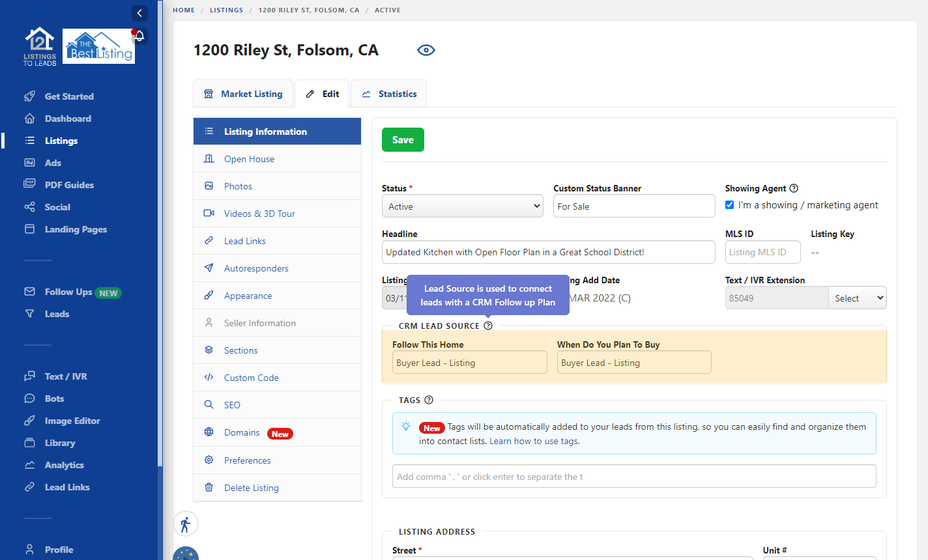
Task: Click the Listings to Leads logo
Action: pyautogui.click(x=40, y=47)
